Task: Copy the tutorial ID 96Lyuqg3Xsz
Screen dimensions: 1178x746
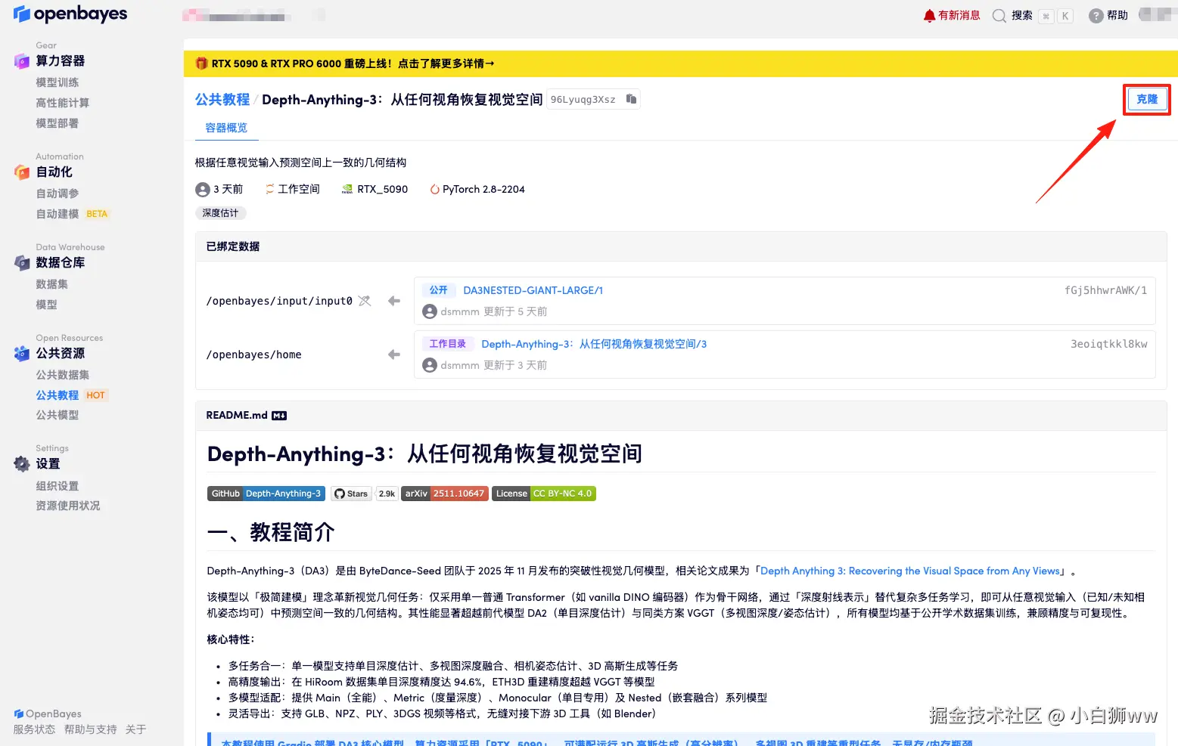Action: click(631, 99)
